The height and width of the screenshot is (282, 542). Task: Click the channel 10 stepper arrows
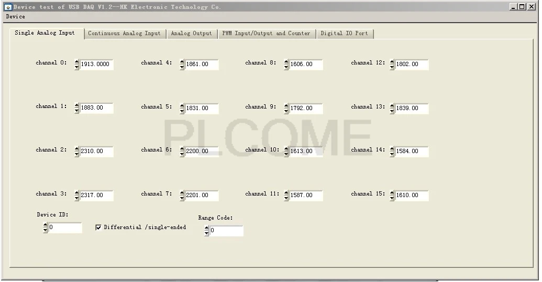[286, 151]
